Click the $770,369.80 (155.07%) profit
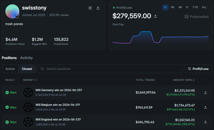This screenshot has height=130, width=214. coord(180,124)
